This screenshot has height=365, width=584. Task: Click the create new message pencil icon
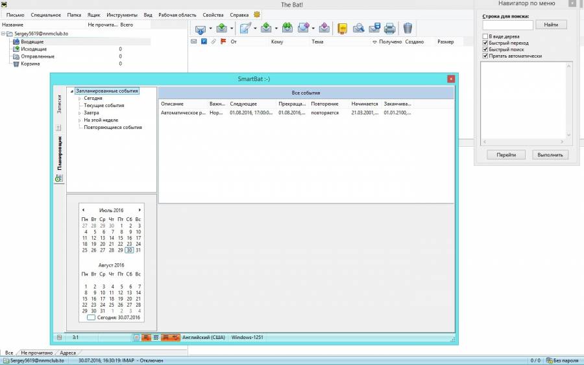pos(245,29)
